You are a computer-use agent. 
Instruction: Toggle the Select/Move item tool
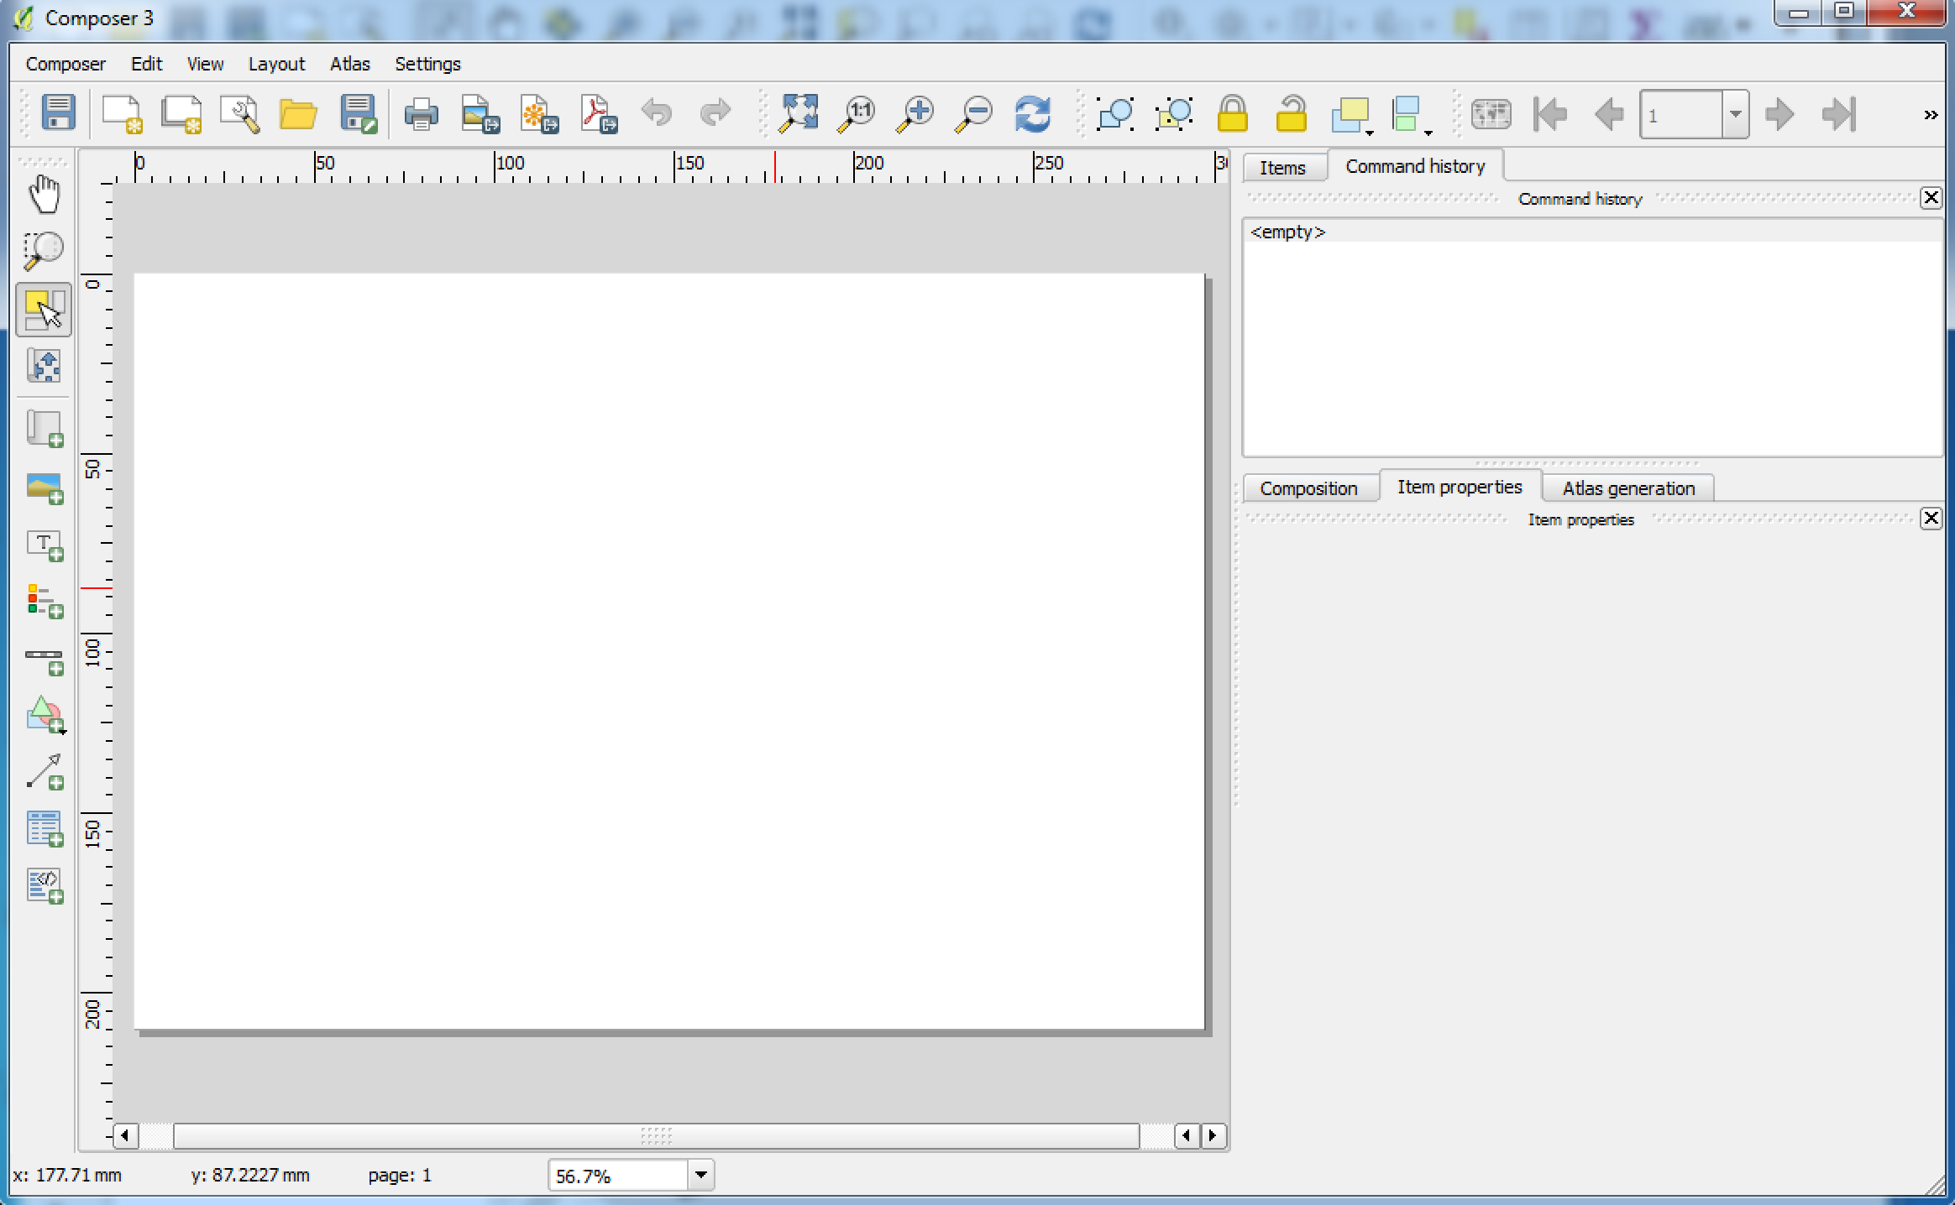pyautogui.click(x=44, y=310)
